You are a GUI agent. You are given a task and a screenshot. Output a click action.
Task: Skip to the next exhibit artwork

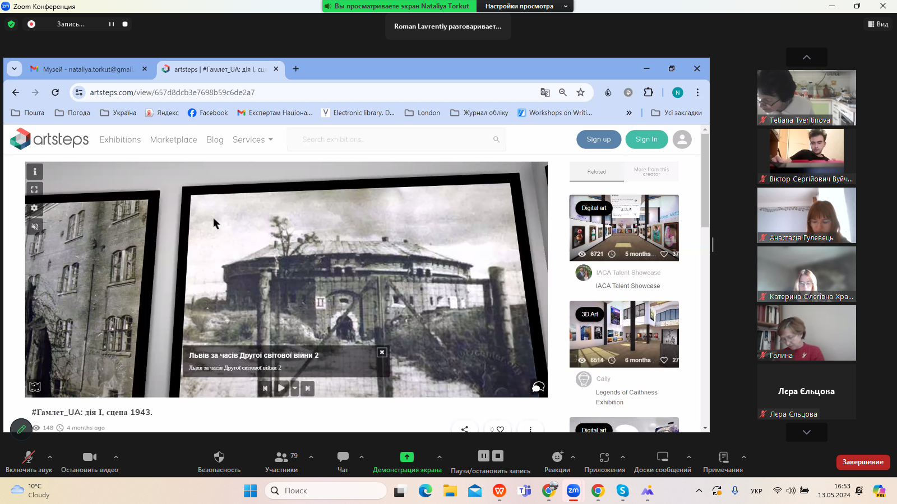[x=307, y=388]
